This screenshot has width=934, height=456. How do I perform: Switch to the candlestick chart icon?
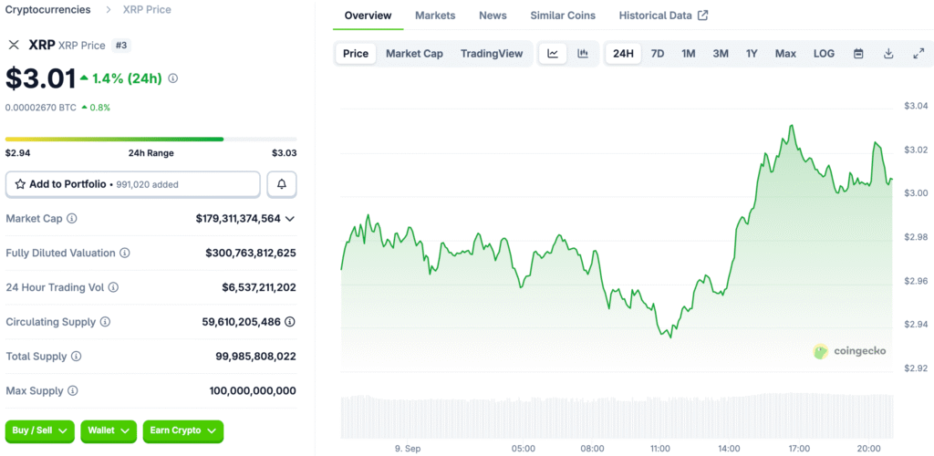coord(583,54)
